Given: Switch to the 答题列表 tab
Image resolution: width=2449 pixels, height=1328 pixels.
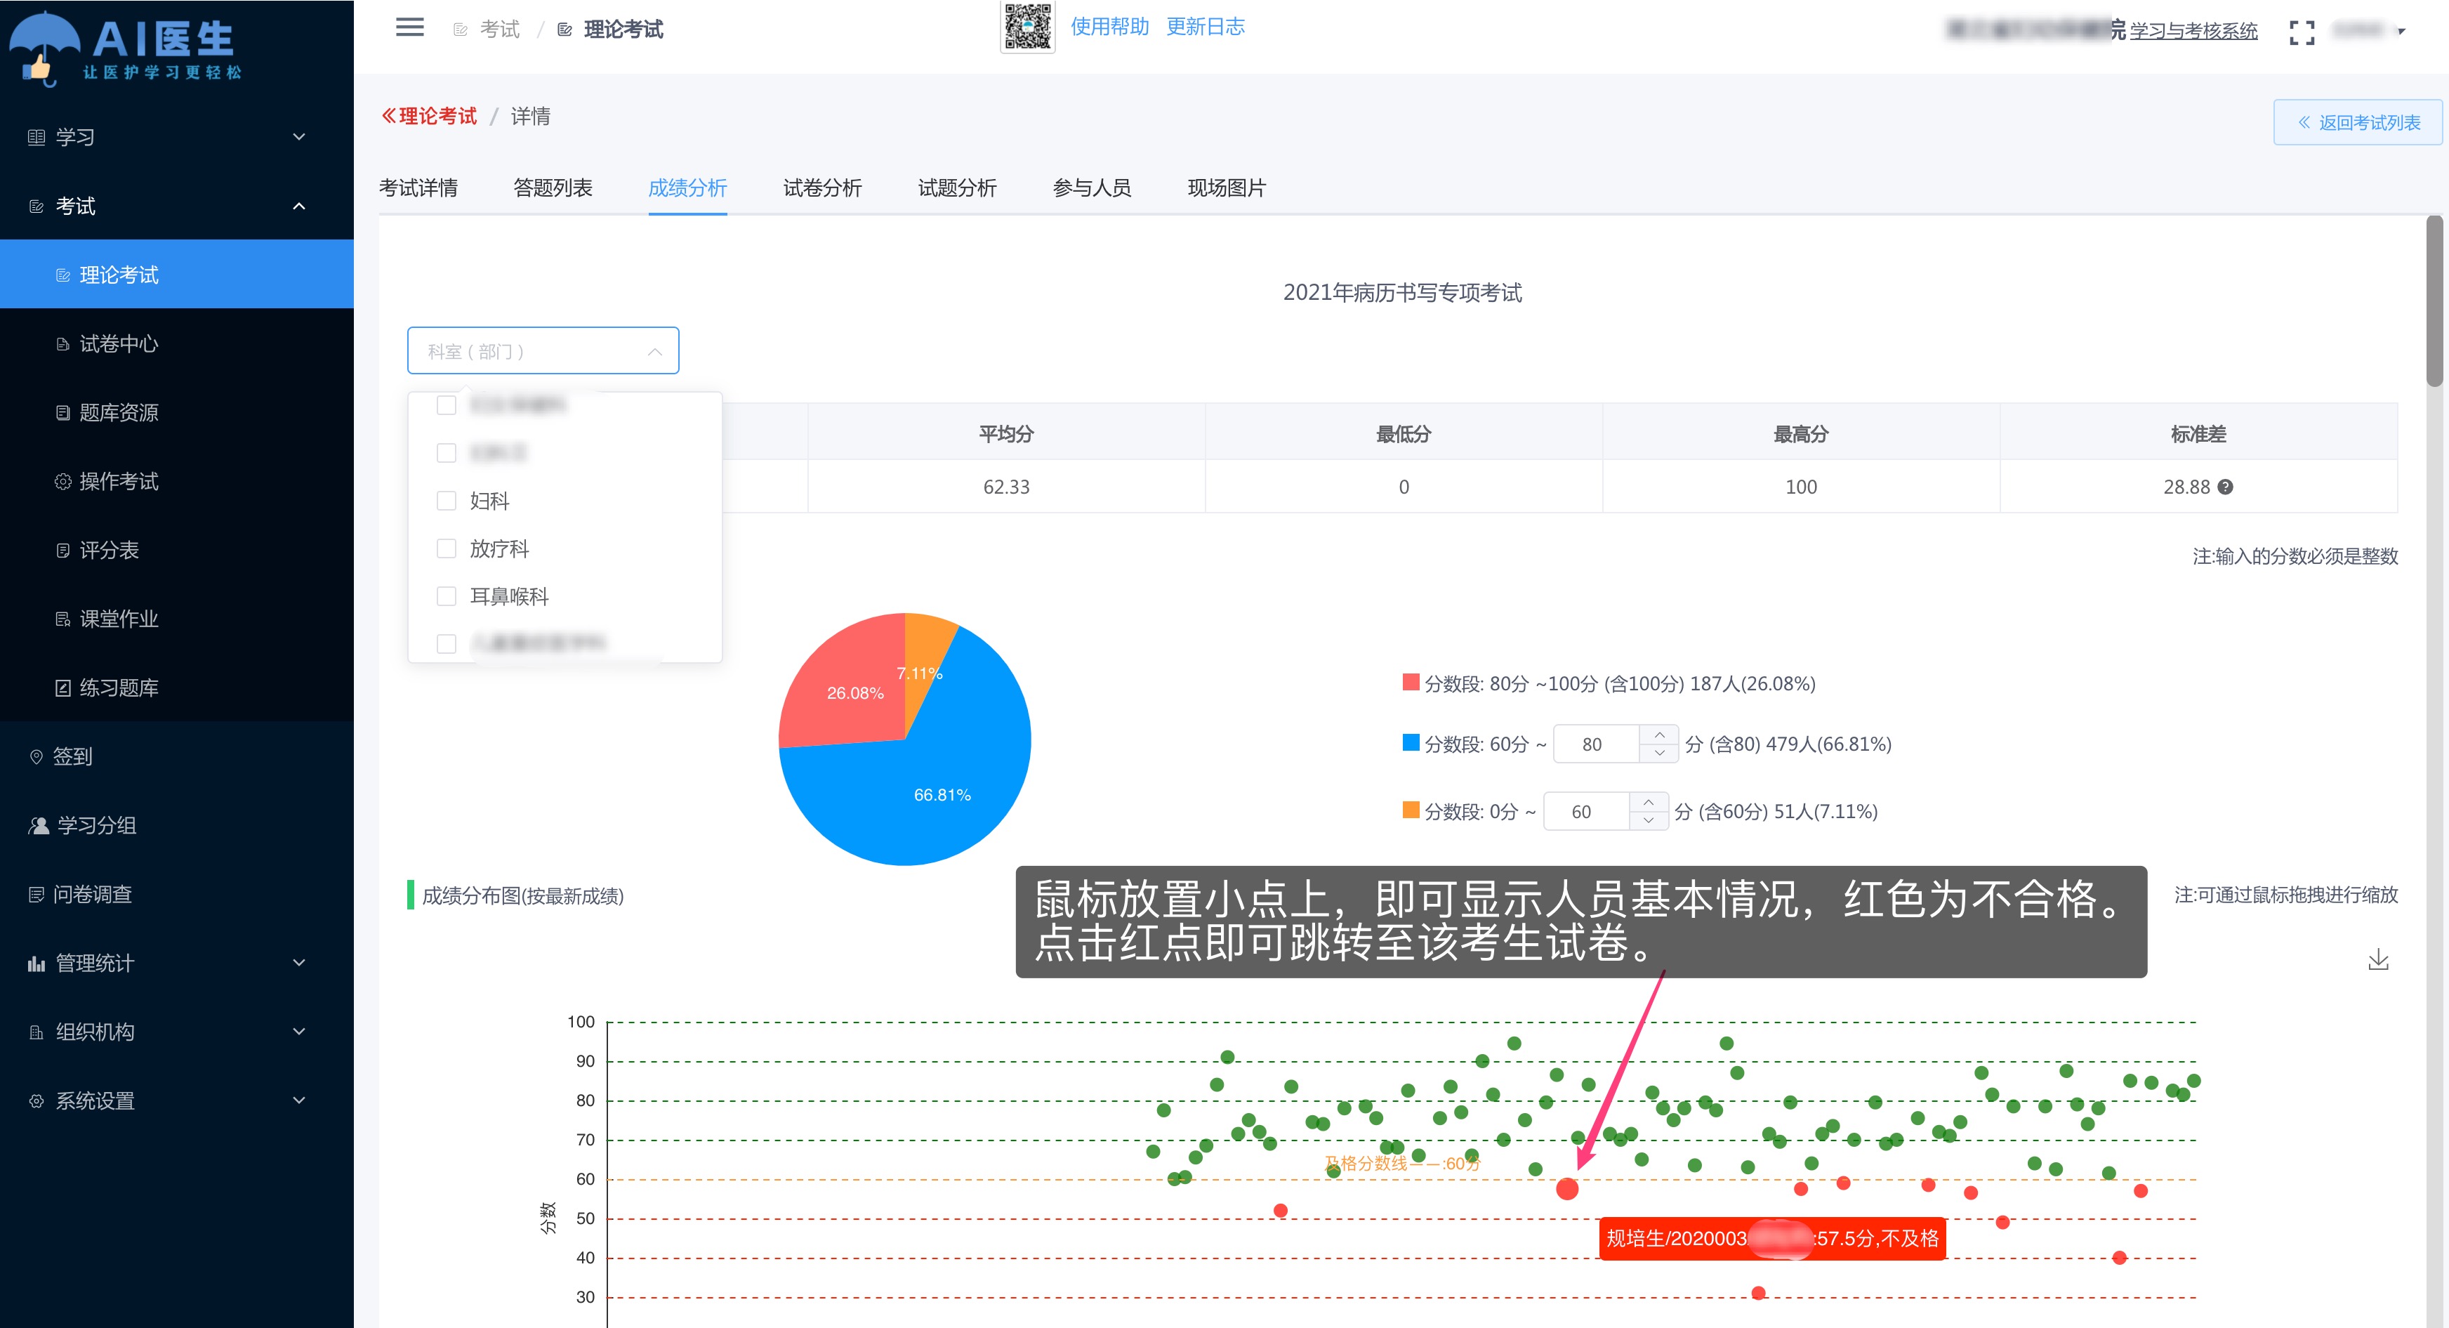Looking at the screenshot, I should [x=553, y=188].
